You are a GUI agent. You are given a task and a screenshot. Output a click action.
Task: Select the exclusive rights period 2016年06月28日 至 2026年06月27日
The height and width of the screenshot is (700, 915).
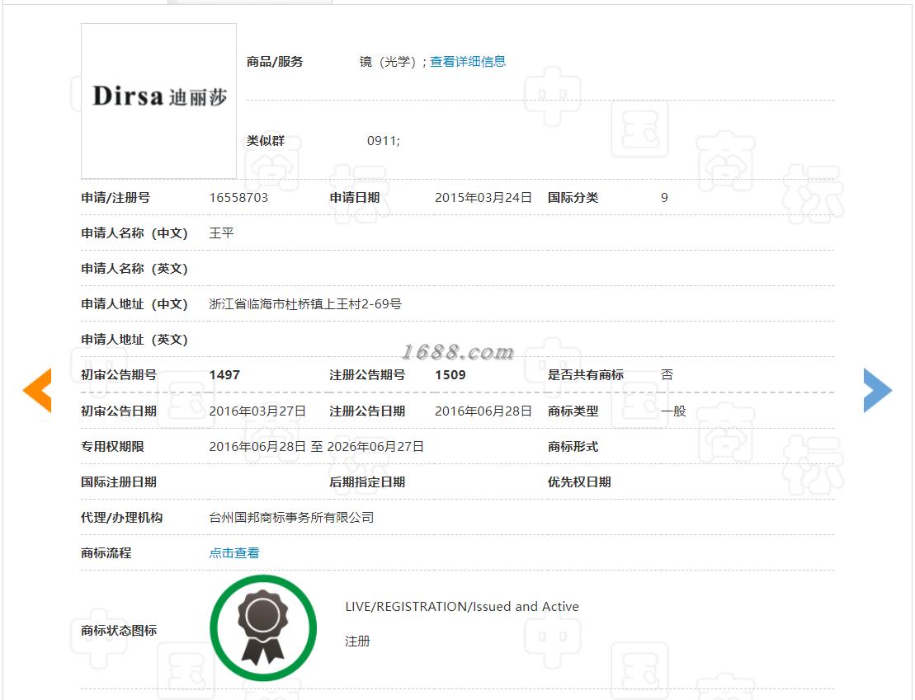pyautogui.click(x=316, y=447)
